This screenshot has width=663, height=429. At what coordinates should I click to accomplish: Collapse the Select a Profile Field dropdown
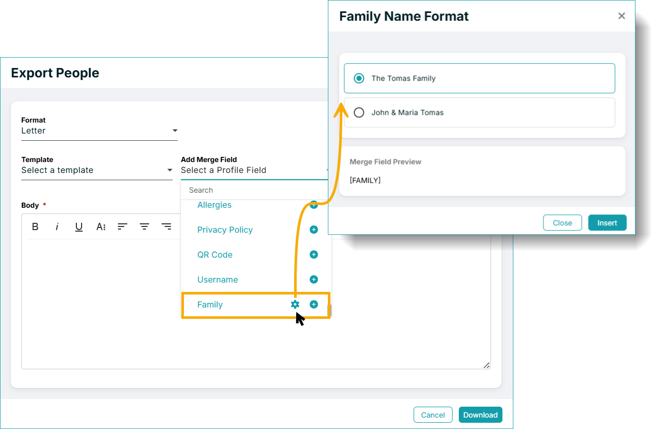pyautogui.click(x=254, y=170)
